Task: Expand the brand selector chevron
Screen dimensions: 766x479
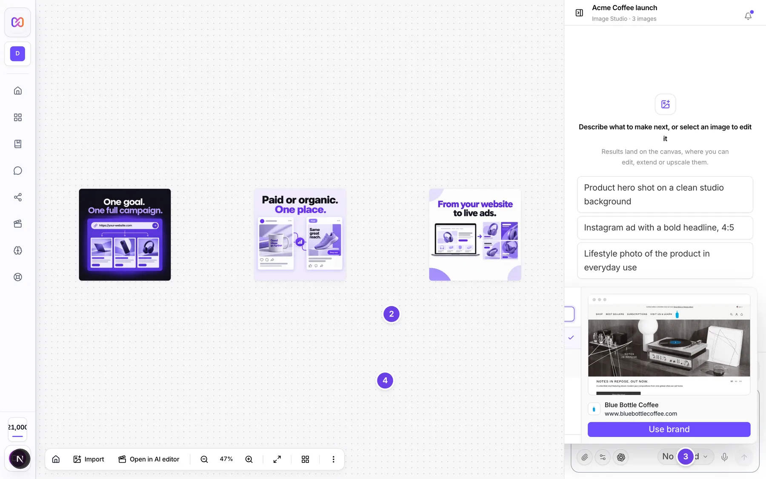Action: click(x=706, y=457)
